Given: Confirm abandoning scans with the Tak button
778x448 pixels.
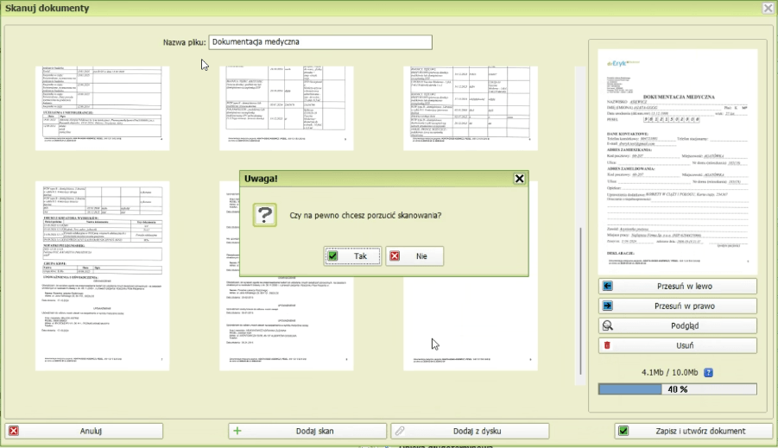Looking at the screenshot, I should 352,256.
